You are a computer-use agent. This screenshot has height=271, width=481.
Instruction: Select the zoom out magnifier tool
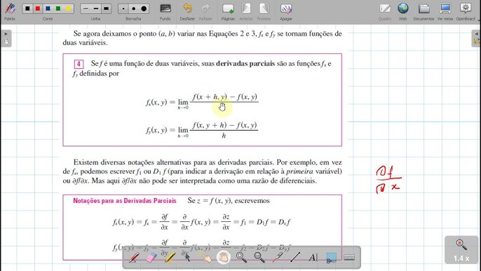[x=259, y=257]
